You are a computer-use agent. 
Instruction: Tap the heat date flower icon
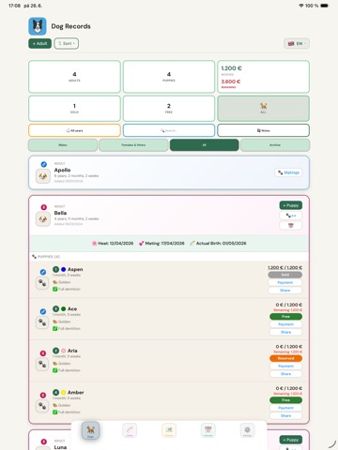coord(94,243)
